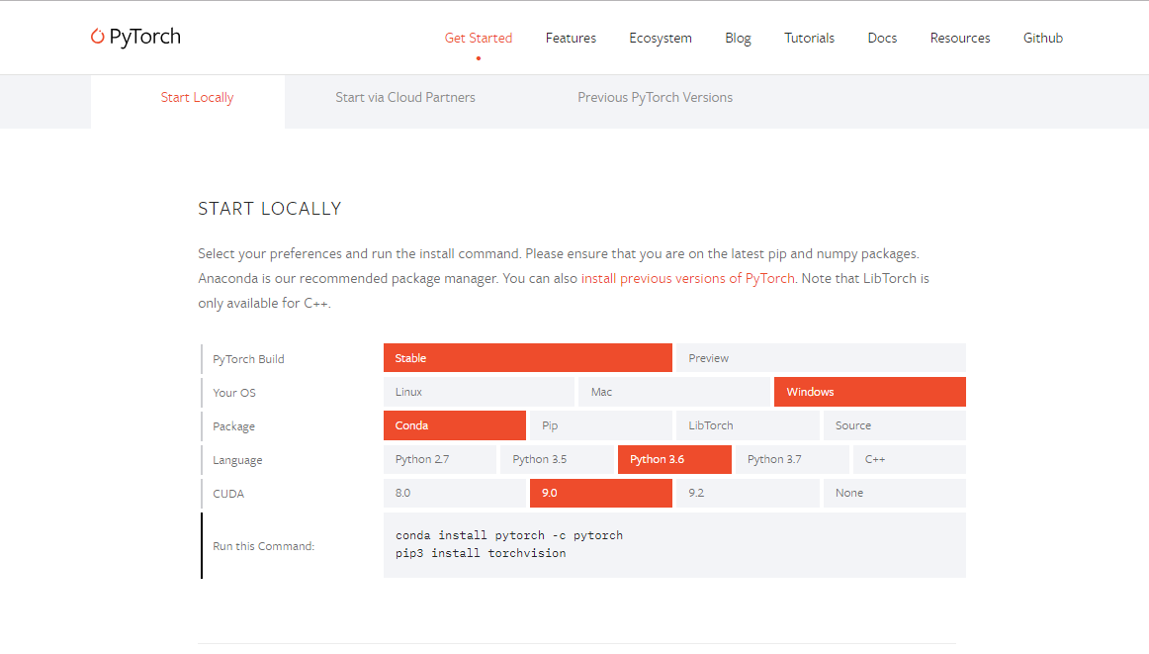This screenshot has width=1149, height=654.
Task: Select CUDA version 9.2
Action: click(748, 493)
